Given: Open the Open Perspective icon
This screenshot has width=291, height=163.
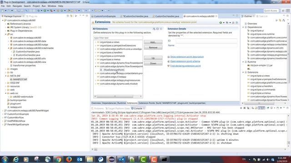Looking at the screenshot, I should (x=283, y=11).
